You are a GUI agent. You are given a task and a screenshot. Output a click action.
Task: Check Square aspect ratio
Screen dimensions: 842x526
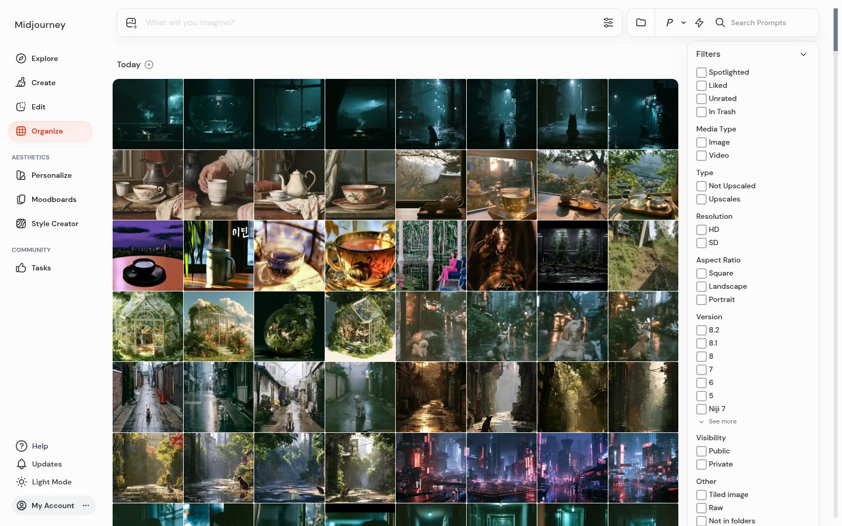(701, 273)
